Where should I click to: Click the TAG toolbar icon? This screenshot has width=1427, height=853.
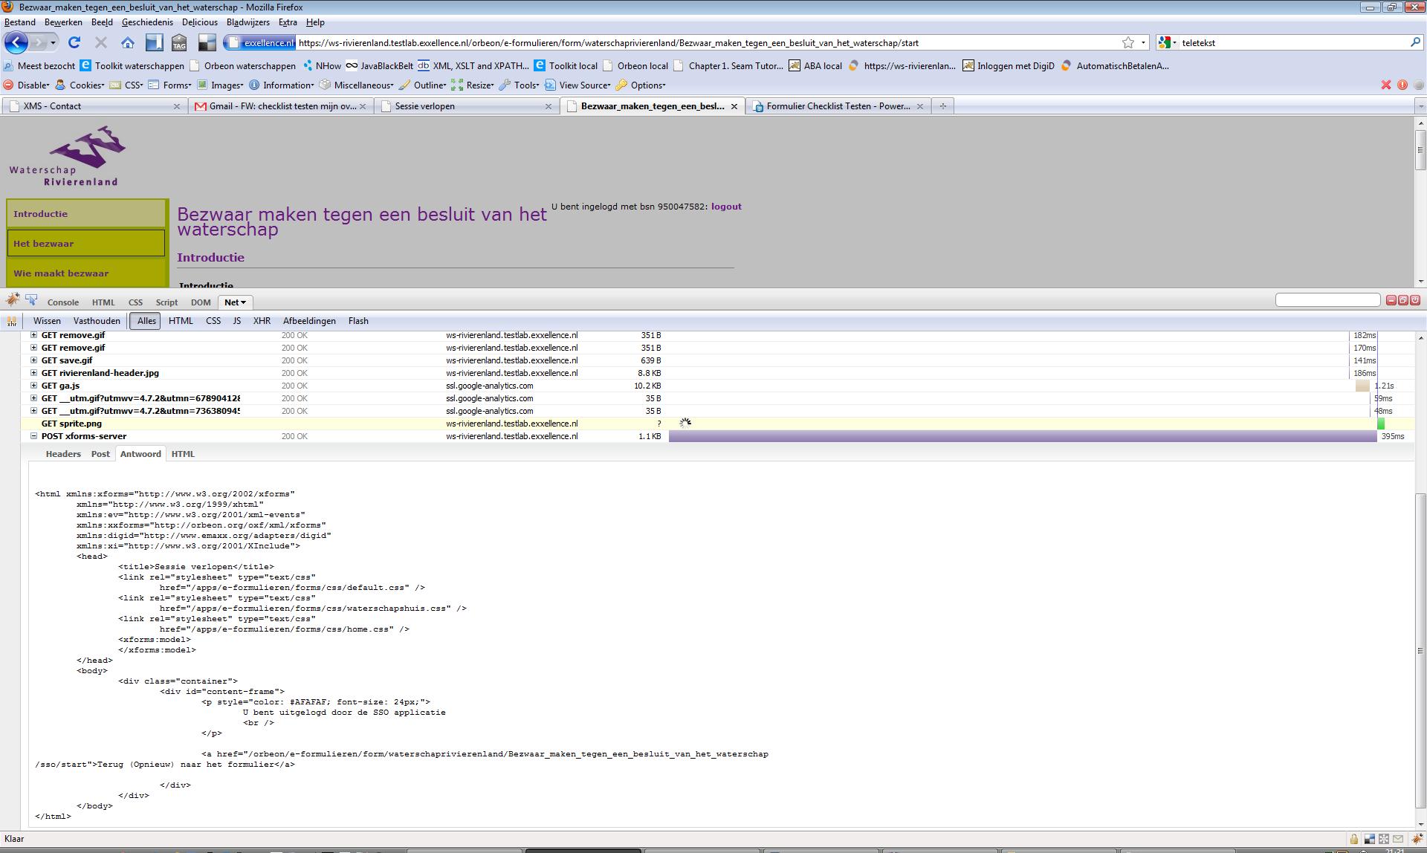click(x=179, y=43)
